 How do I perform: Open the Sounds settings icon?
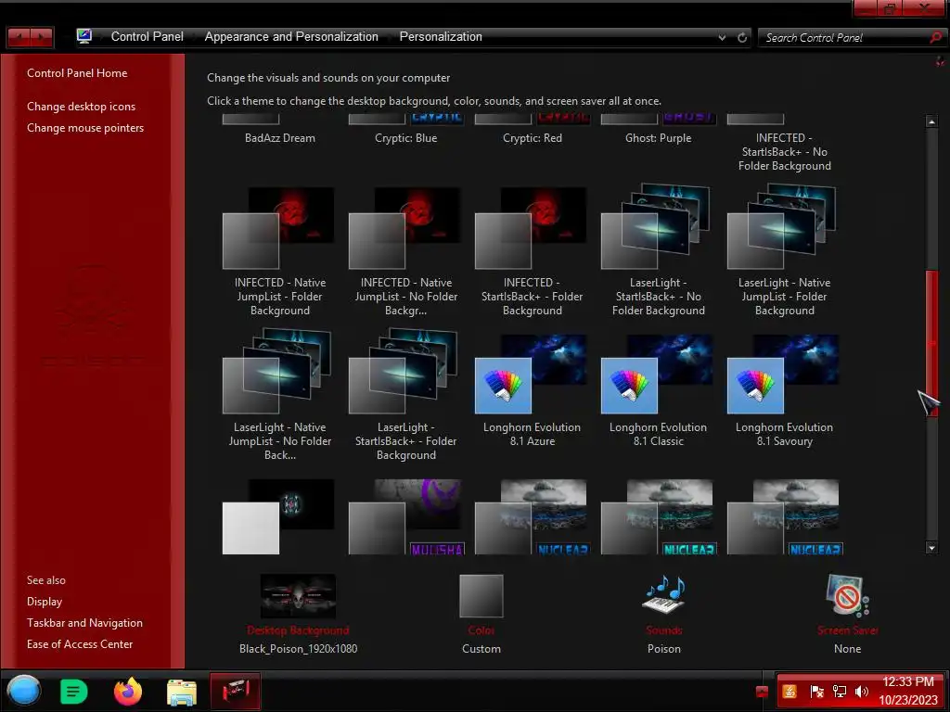pyautogui.click(x=664, y=596)
